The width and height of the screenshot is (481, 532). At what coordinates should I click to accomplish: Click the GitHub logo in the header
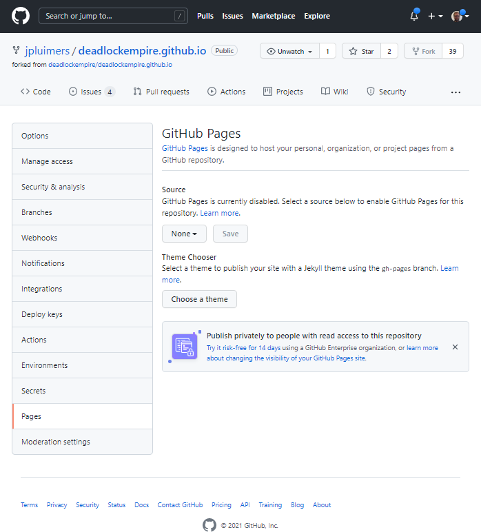click(21, 16)
